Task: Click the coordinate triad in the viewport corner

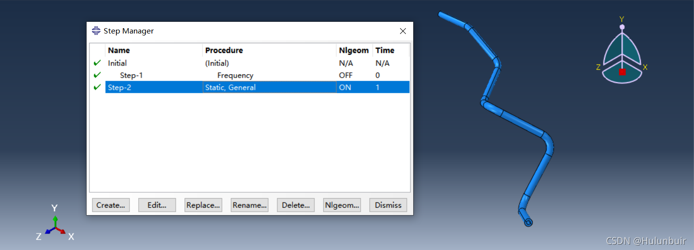Action: [55, 226]
